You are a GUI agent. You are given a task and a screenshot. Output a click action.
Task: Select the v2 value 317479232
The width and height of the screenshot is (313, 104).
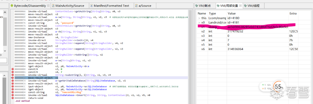(x=235, y=31)
